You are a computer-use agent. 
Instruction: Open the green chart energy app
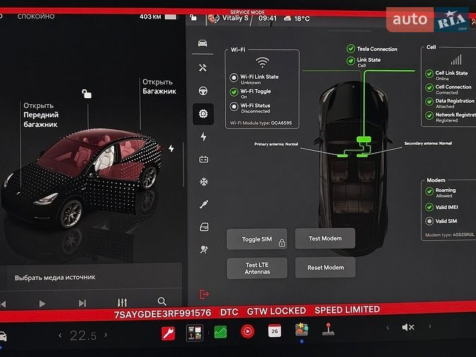[220, 332]
